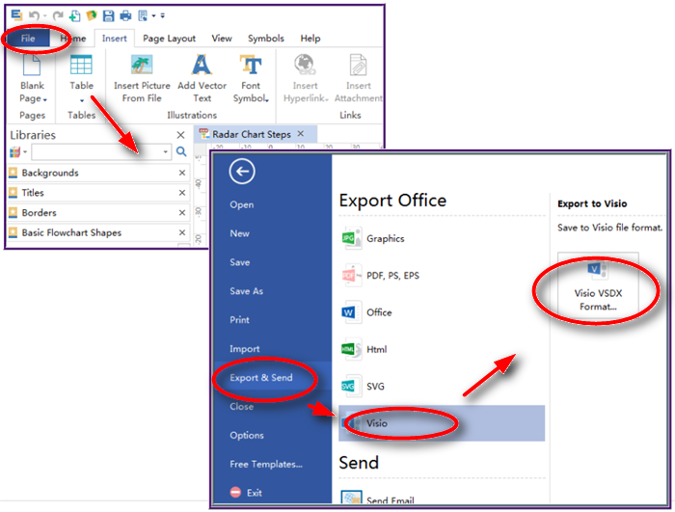Switch to the Insert tab
675x512 pixels.
(114, 39)
